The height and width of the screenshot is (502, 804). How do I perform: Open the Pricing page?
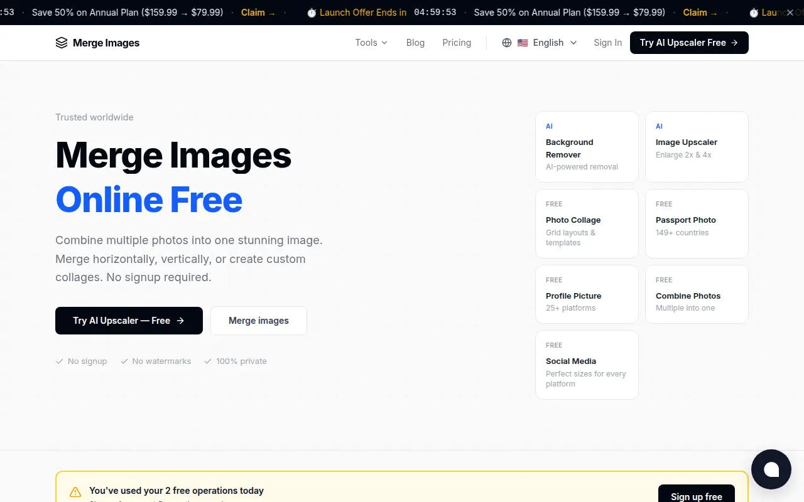pyautogui.click(x=457, y=43)
